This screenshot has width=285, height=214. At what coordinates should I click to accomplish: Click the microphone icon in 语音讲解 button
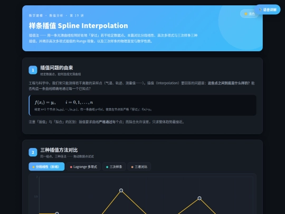[260, 10]
